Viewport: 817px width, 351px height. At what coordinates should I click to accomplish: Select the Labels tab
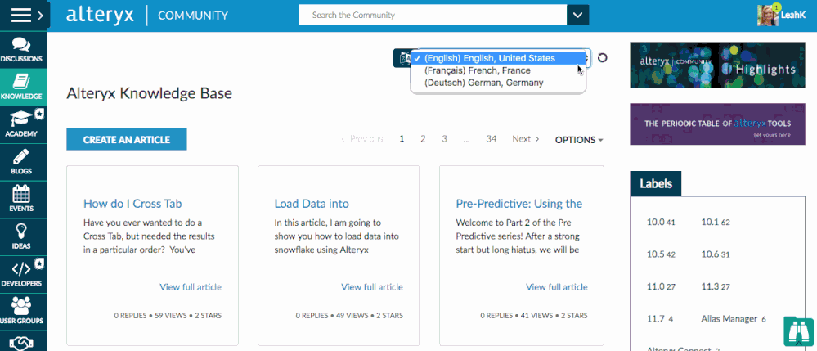[x=655, y=183]
